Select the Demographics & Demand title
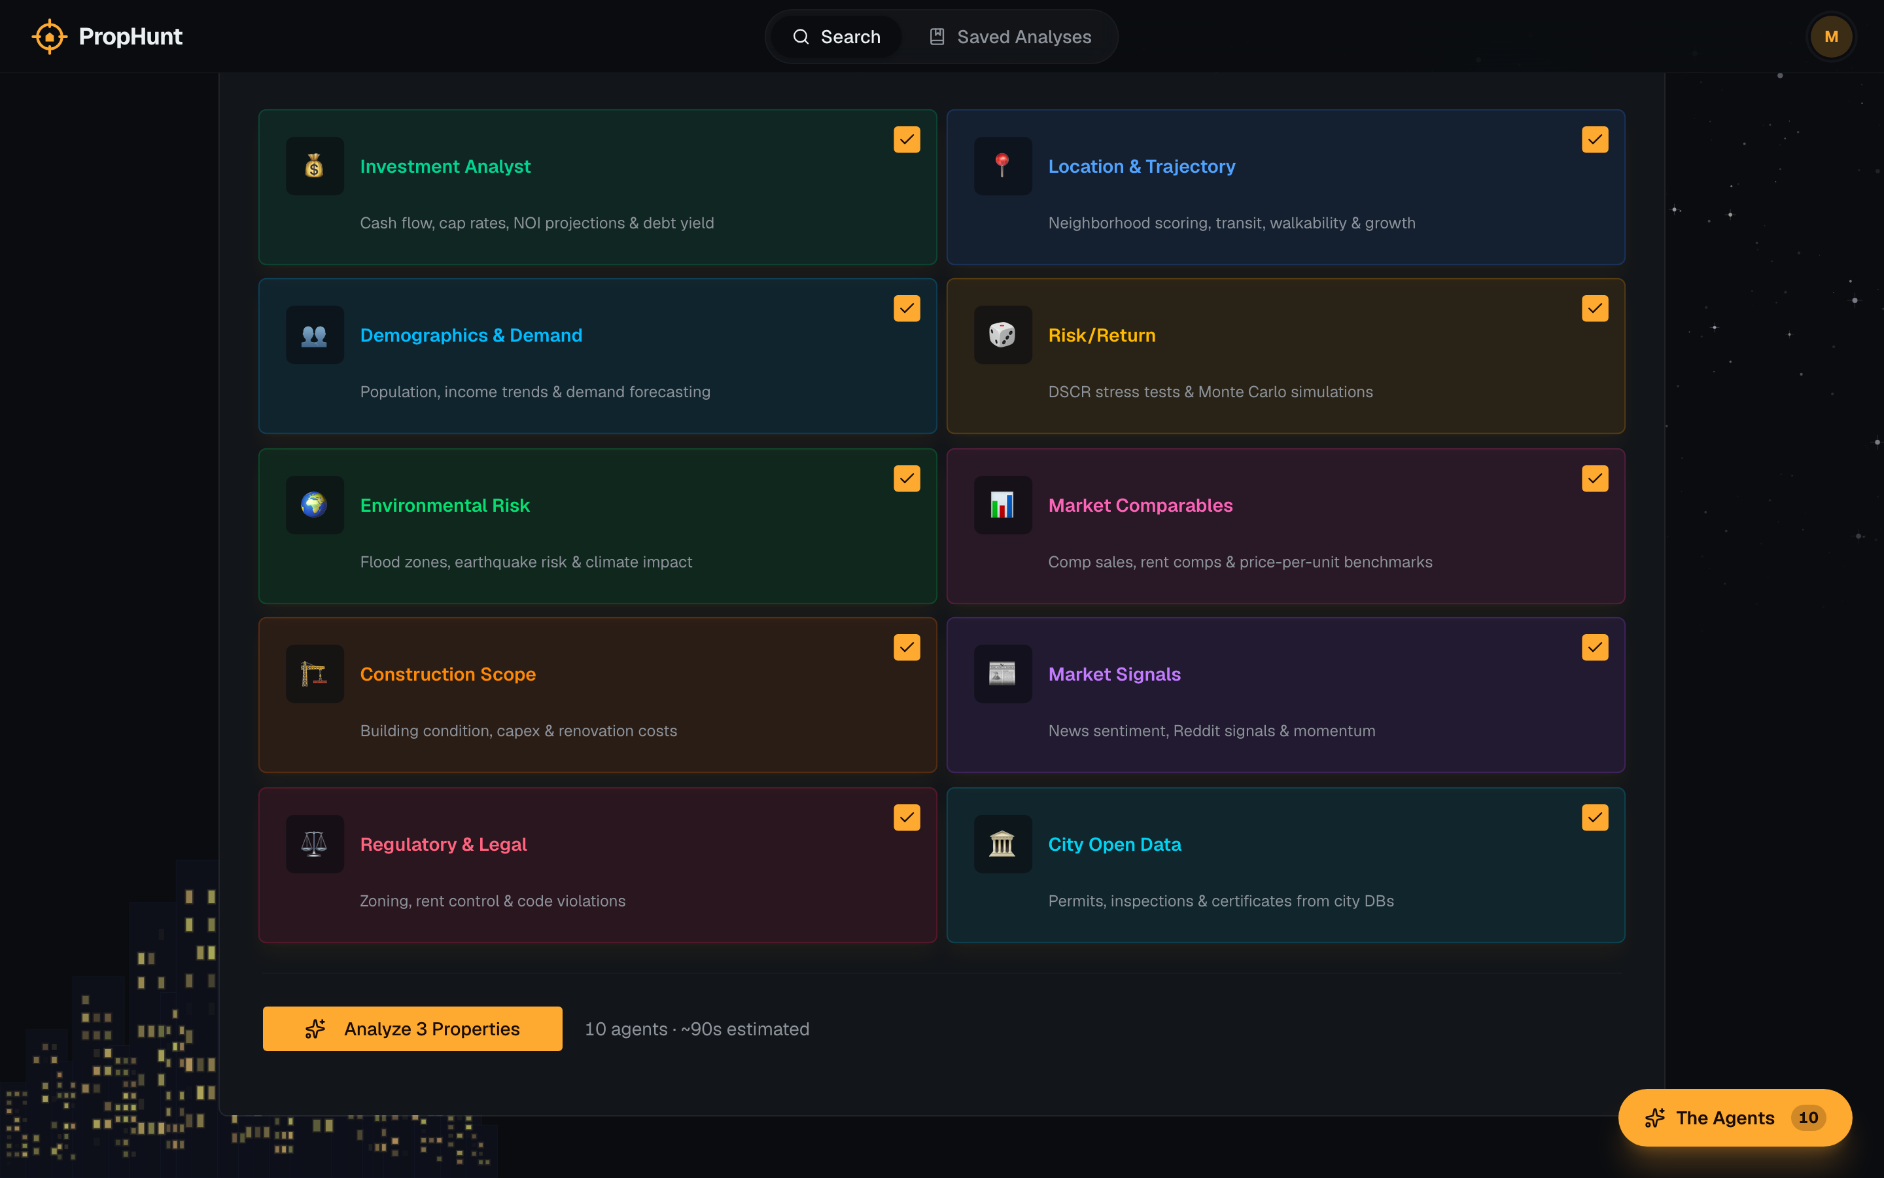The height and width of the screenshot is (1178, 1884). tap(471, 335)
